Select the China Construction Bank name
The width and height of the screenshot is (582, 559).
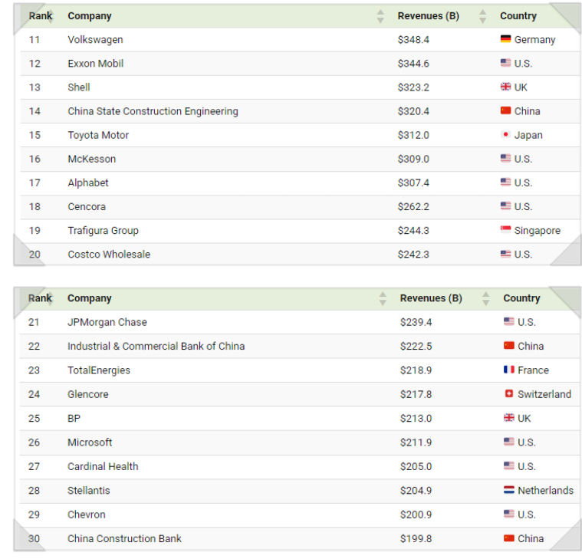124,538
